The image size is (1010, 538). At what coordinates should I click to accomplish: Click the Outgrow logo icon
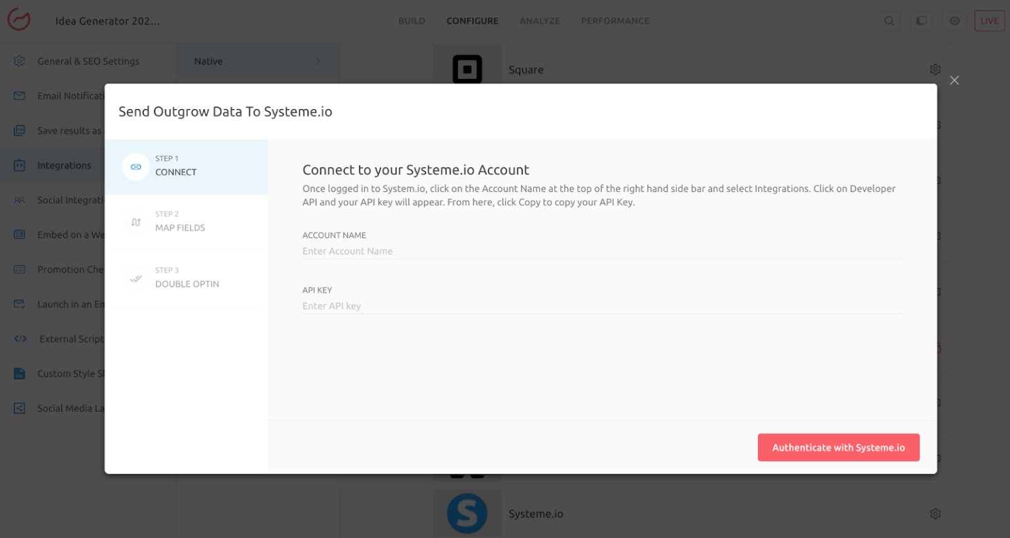click(x=19, y=20)
